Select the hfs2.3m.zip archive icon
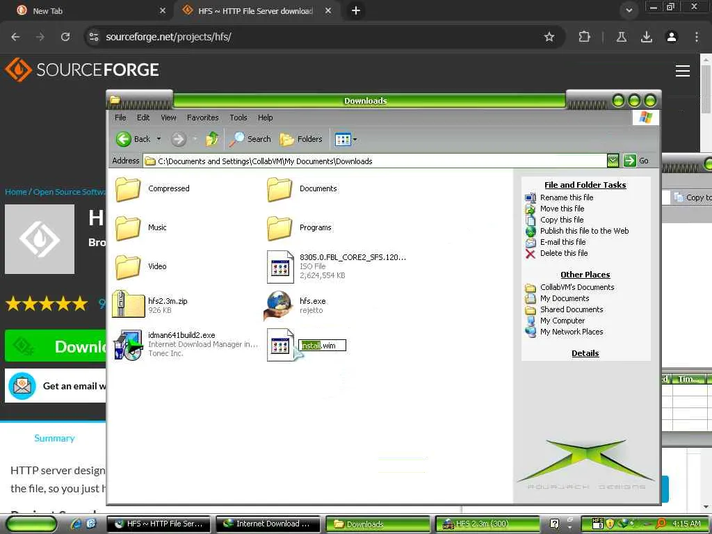The image size is (712, 534). [x=128, y=304]
